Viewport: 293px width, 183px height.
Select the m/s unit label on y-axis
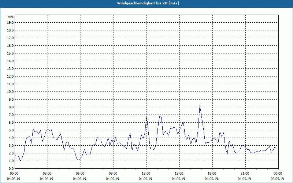pos(11,16)
